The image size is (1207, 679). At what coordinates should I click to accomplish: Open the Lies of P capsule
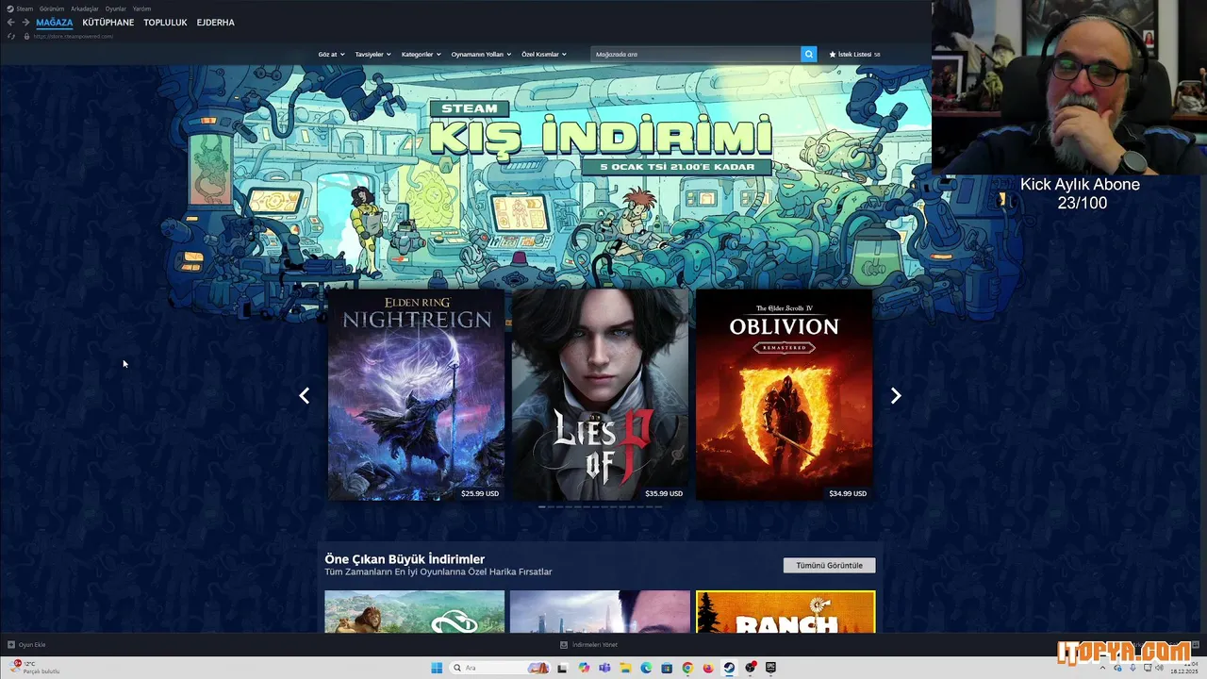(600, 394)
